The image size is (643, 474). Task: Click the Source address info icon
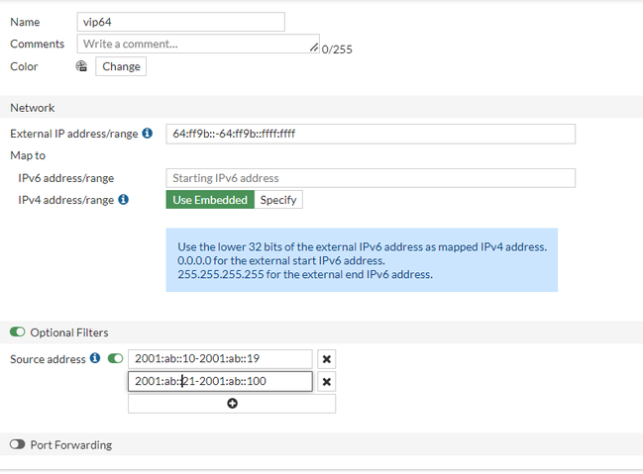click(95, 358)
